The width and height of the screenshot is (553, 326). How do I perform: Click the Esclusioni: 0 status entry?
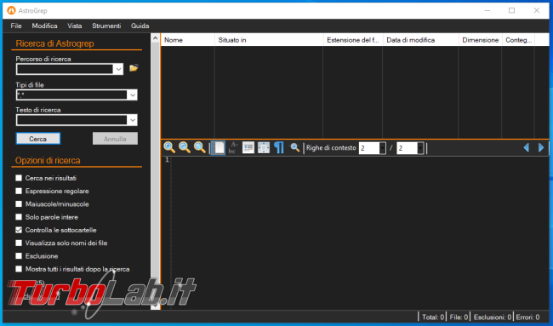point(493,317)
